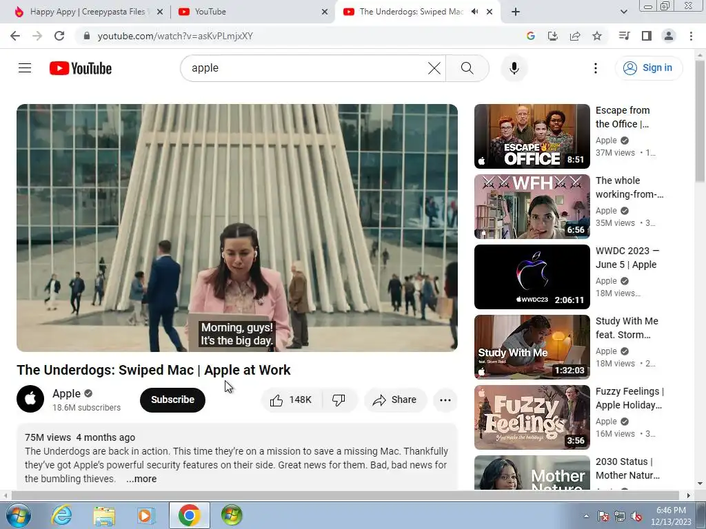This screenshot has height=529, width=706.
Task: Click the muted volume tray icon
Action: [x=636, y=516]
